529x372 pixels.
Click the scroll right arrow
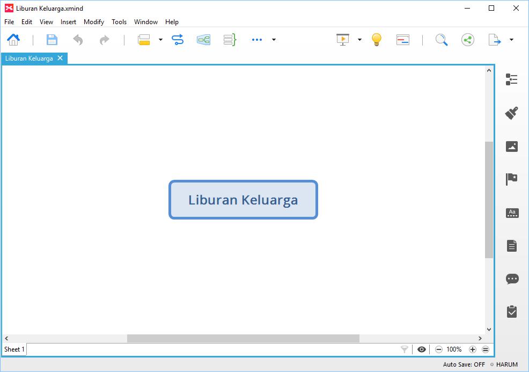pos(480,338)
